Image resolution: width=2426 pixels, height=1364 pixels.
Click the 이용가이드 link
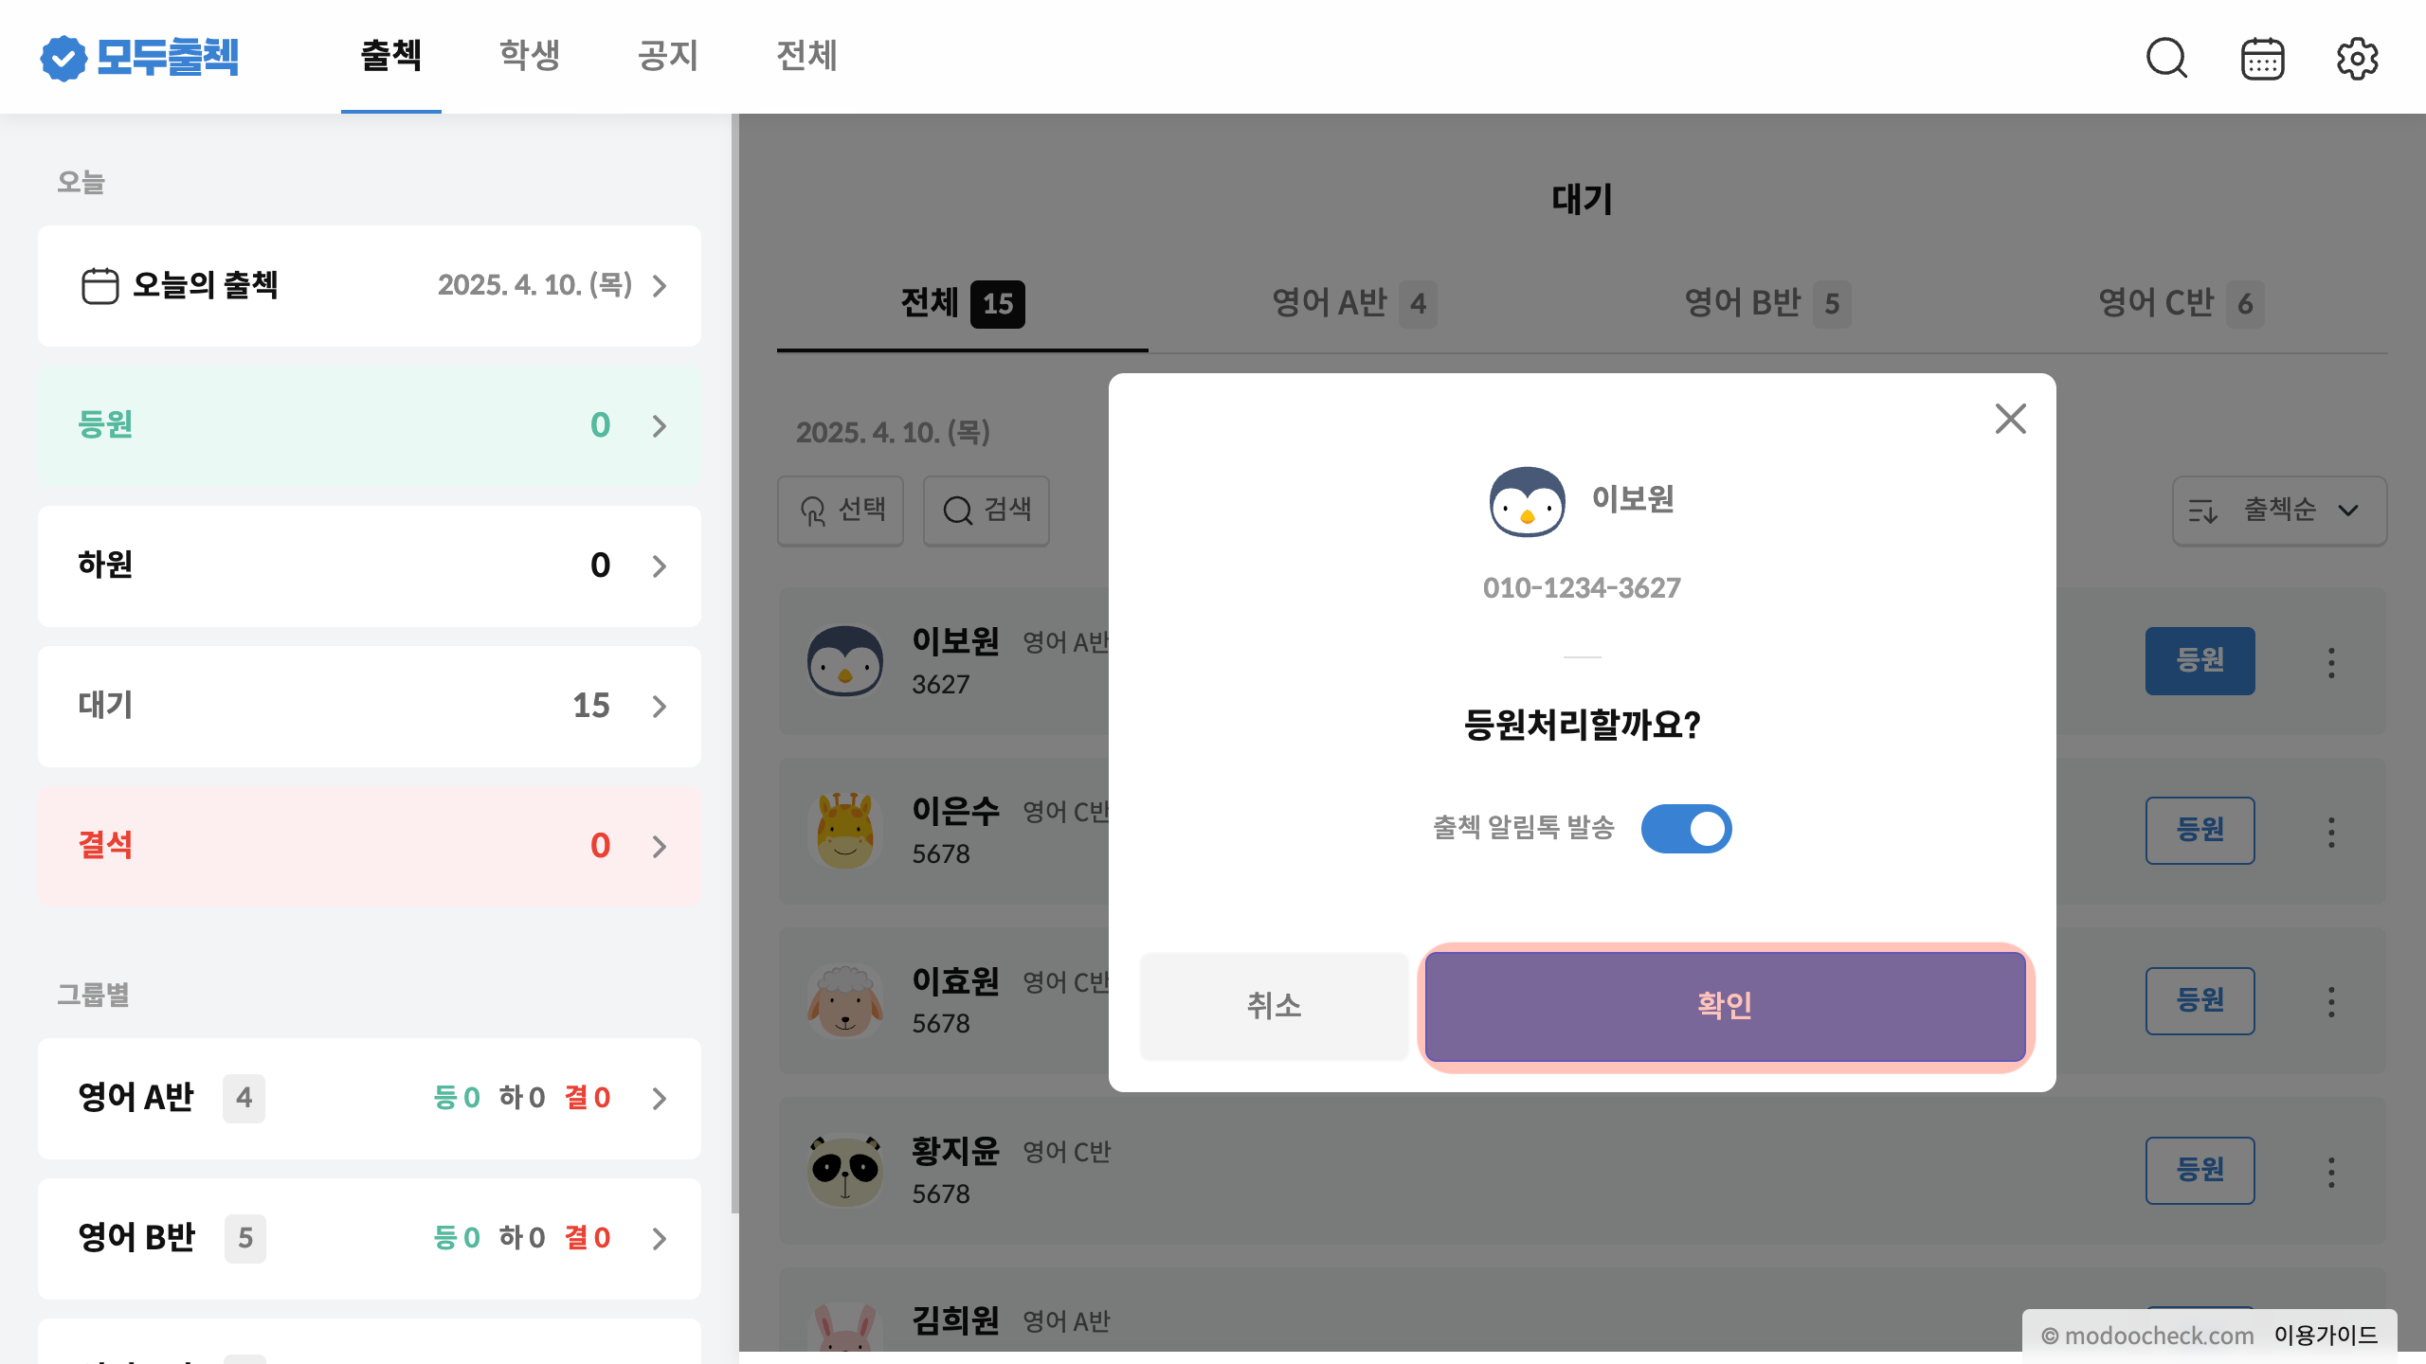pos(2326,1336)
